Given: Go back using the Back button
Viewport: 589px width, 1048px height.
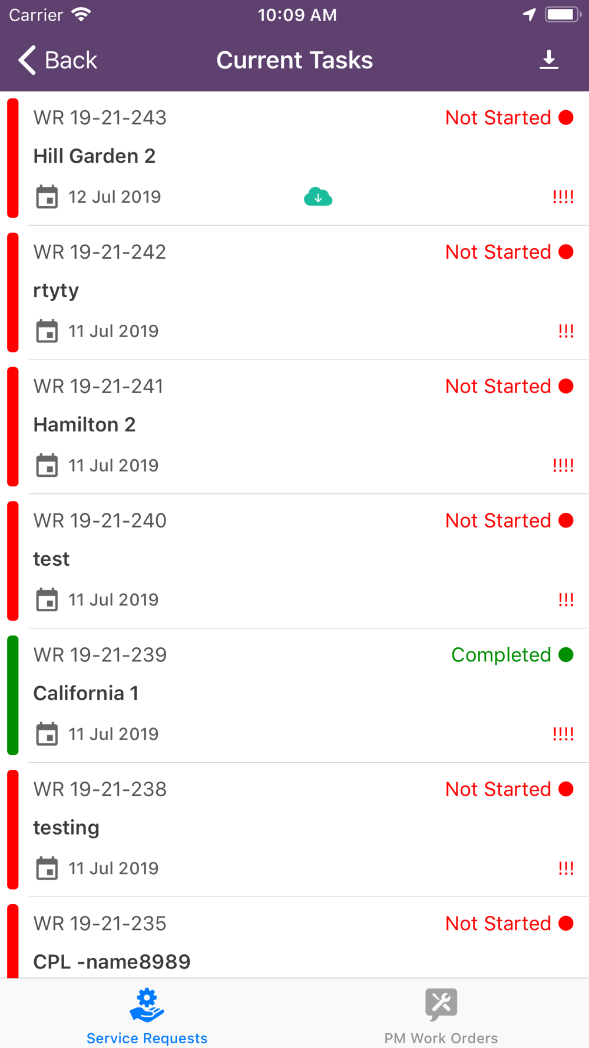Looking at the screenshot, I should coord(57,60).
